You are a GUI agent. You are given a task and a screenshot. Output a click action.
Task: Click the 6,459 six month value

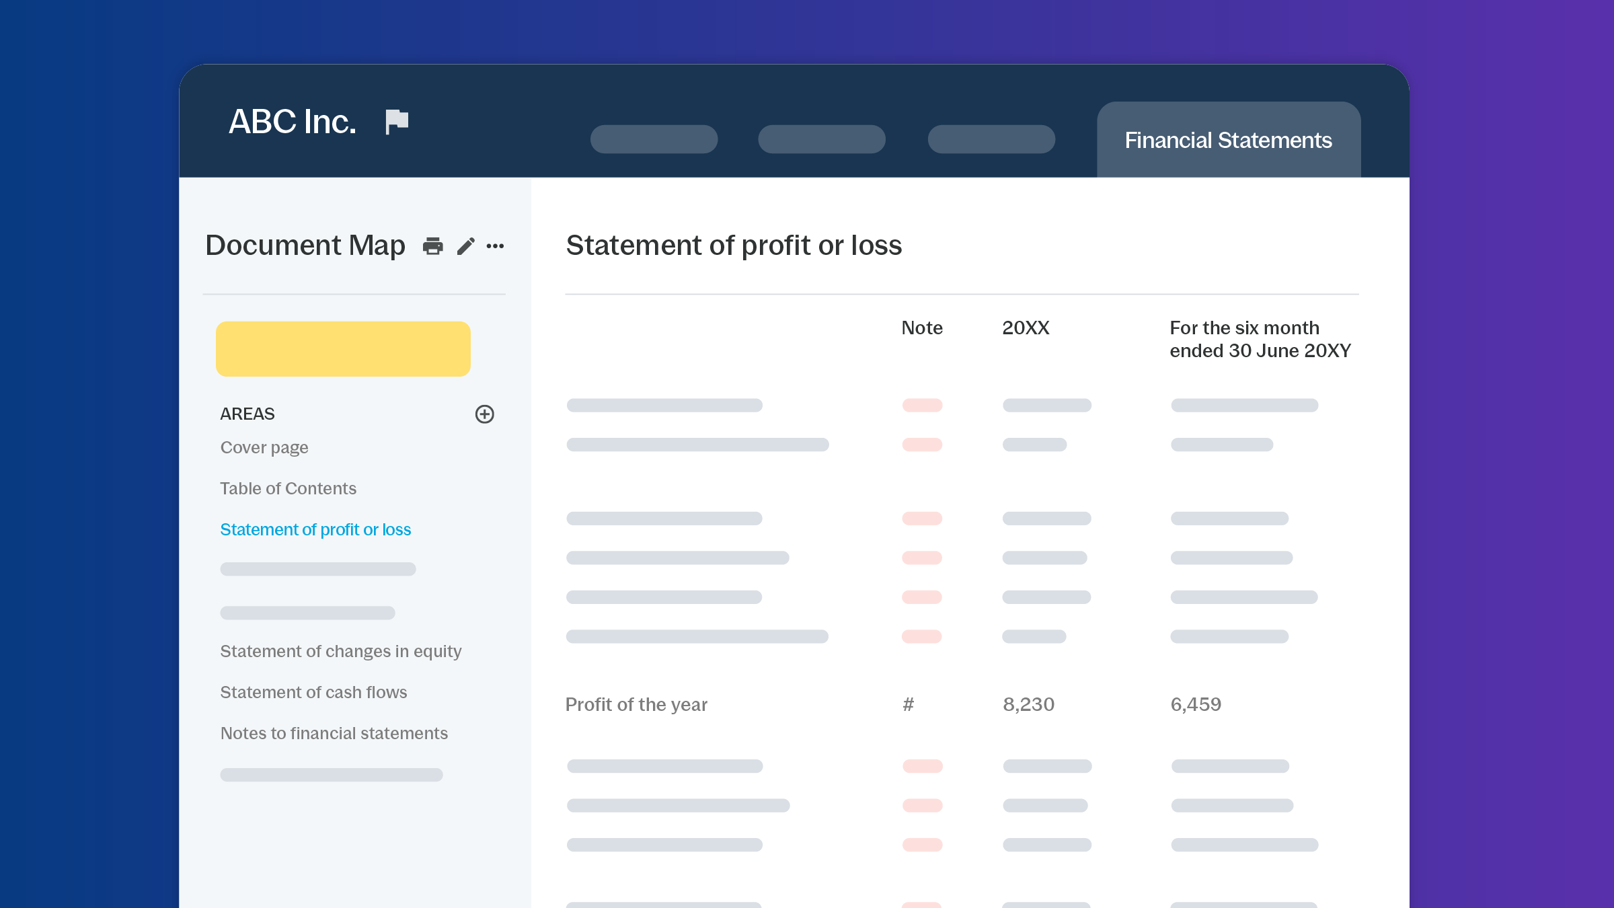pyautogui.click(x=1196, y=704)
